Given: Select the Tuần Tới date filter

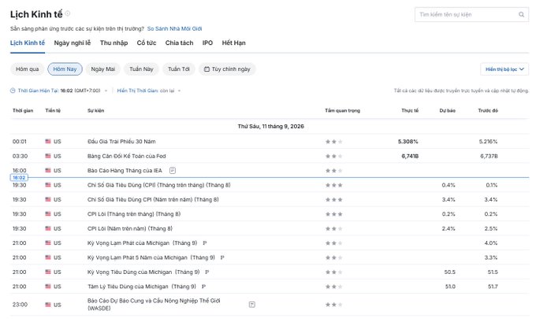Looking at the screenshot, I should pos(178,69).
